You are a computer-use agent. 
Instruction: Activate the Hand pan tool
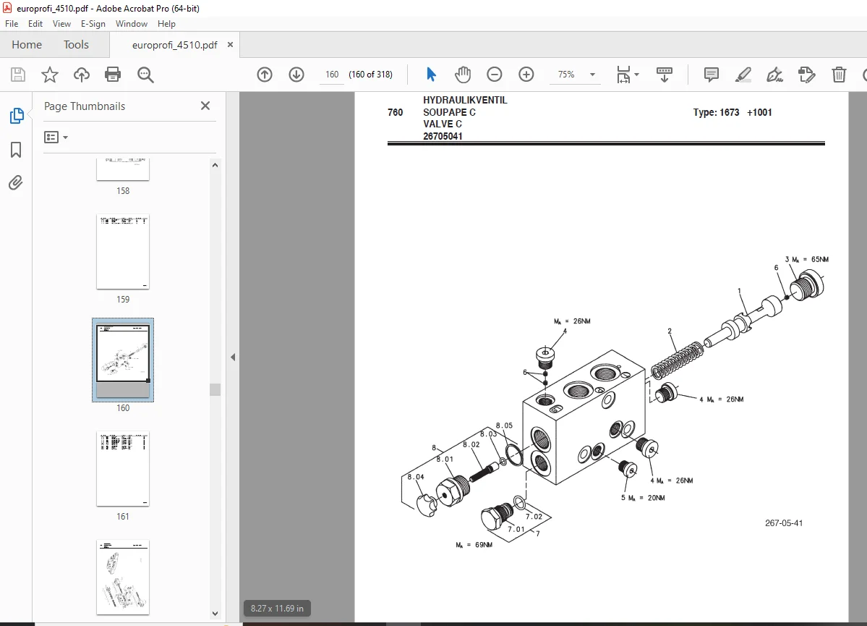(462, 74)
